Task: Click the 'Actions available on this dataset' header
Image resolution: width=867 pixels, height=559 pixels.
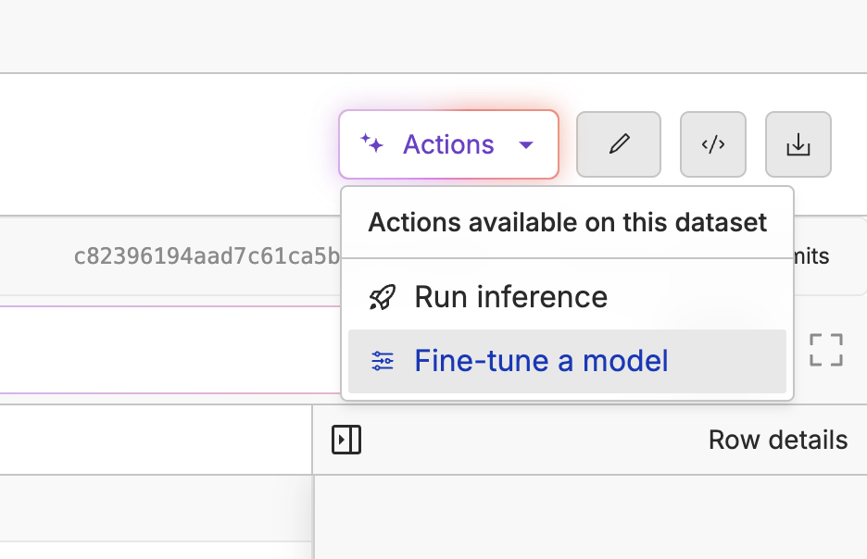Action: coord(567,223)
